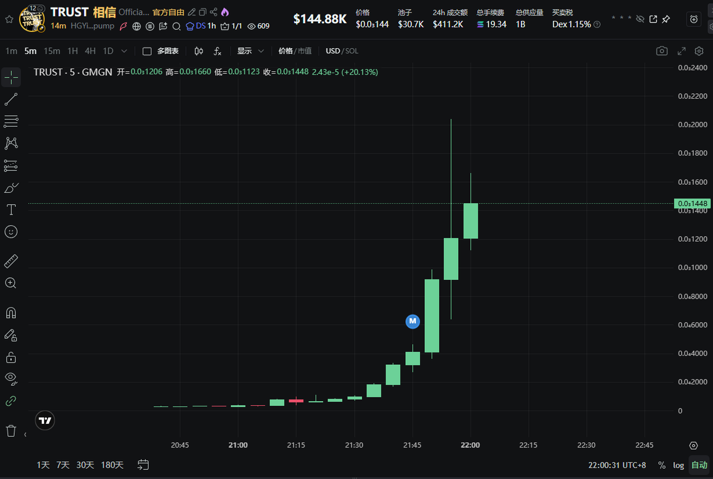Select the 1H timeframe
Image resolution: width=713 pixels, height=479 pixels.
coord(72,51)
